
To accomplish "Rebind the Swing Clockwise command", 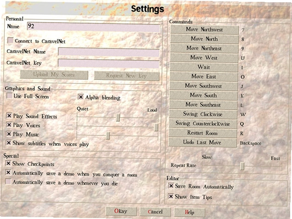I will 203,114.
